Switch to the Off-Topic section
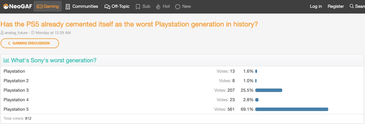Viewport: 365px width, 124px height. [x=117, y=6]
